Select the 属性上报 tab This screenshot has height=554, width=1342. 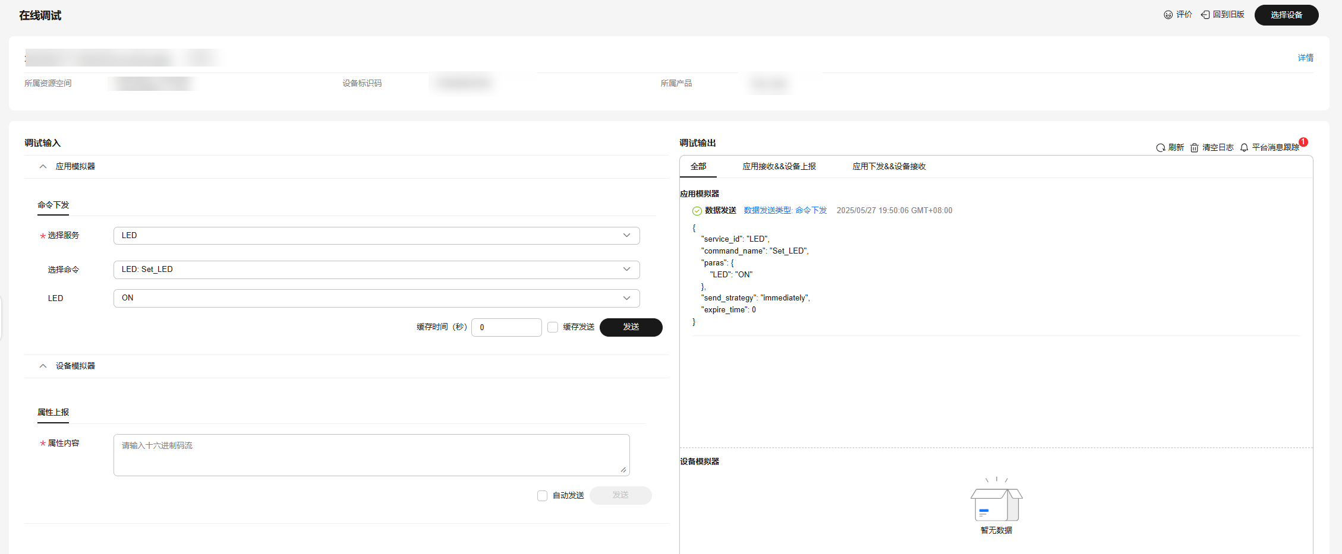click(53, 412)
